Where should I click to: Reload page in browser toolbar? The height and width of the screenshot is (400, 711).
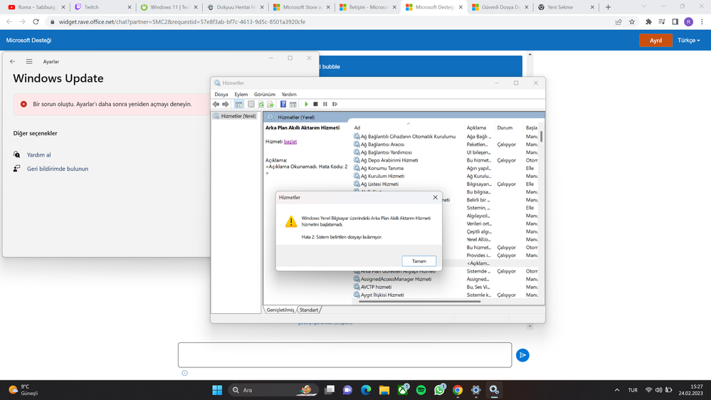tap(36, 22)
